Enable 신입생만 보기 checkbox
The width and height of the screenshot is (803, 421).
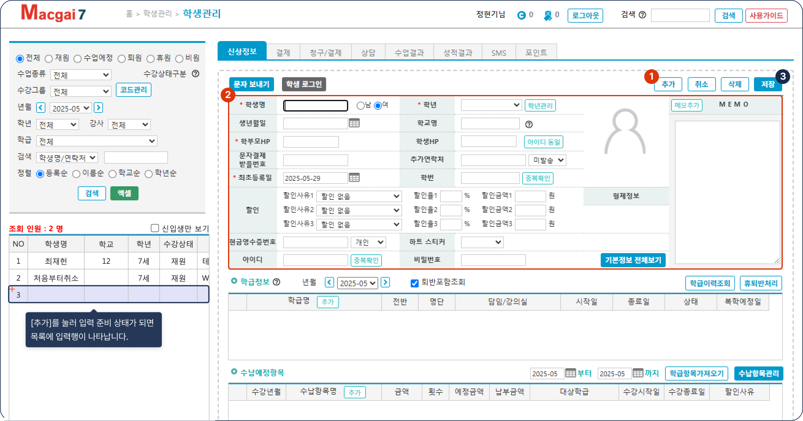click(154, 228)
